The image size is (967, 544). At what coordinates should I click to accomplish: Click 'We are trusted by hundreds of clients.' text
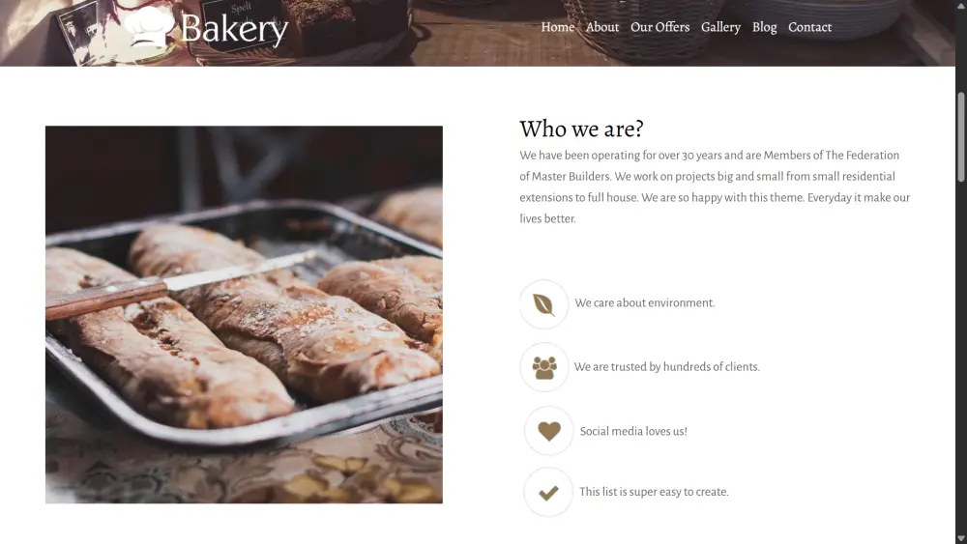click(666, 367)
